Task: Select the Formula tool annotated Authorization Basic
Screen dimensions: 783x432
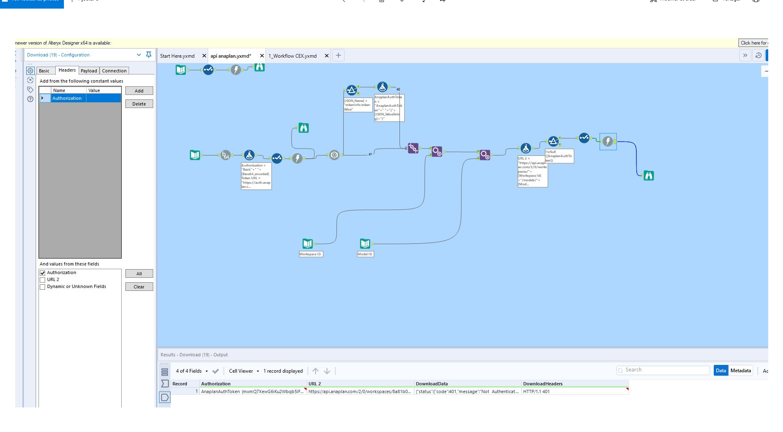Action: point(249,155)
